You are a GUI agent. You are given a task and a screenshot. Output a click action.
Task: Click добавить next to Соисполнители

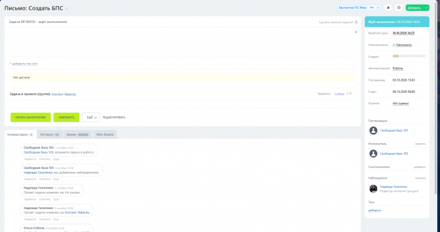[419, 167]
